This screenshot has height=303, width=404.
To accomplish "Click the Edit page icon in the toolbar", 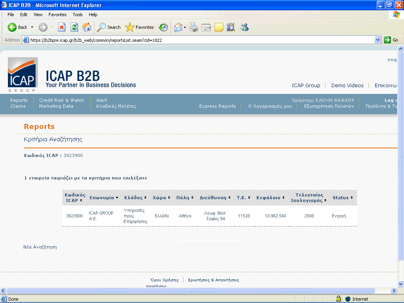I will click(206, 27).
